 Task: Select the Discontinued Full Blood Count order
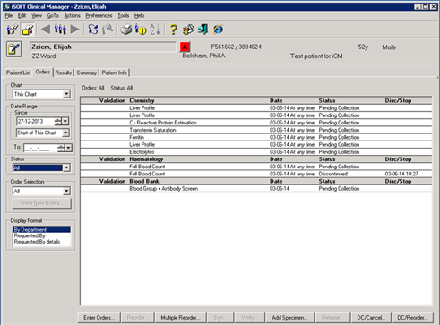pyautogui.click(x=256, y=174)
